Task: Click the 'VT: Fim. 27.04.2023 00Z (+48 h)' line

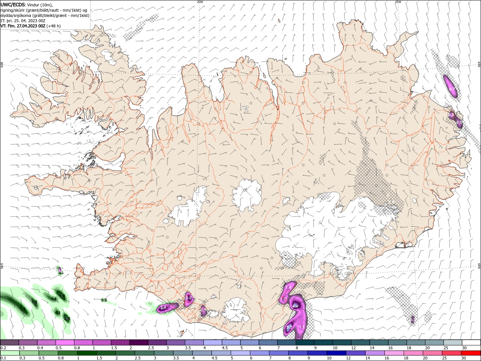Action: point(30,26)
